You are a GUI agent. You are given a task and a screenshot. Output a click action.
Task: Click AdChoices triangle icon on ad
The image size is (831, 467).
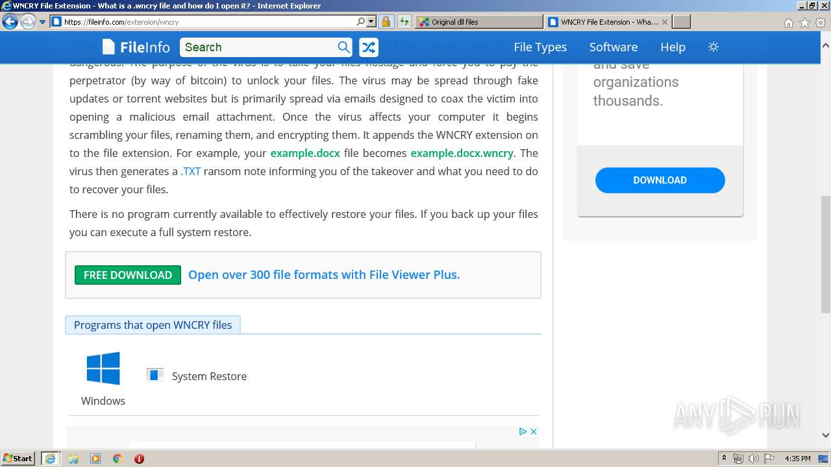pos(523,431)
